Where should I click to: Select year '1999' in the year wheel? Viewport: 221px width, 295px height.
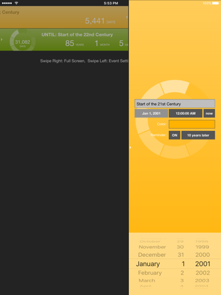point(203,247)
